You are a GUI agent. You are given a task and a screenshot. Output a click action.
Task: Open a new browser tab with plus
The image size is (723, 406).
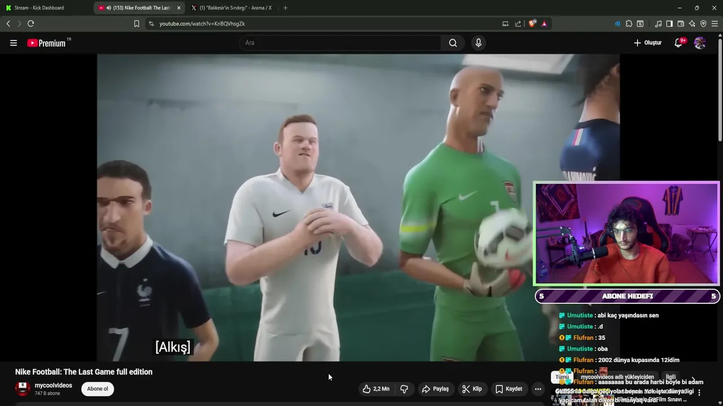pos(285,8)
